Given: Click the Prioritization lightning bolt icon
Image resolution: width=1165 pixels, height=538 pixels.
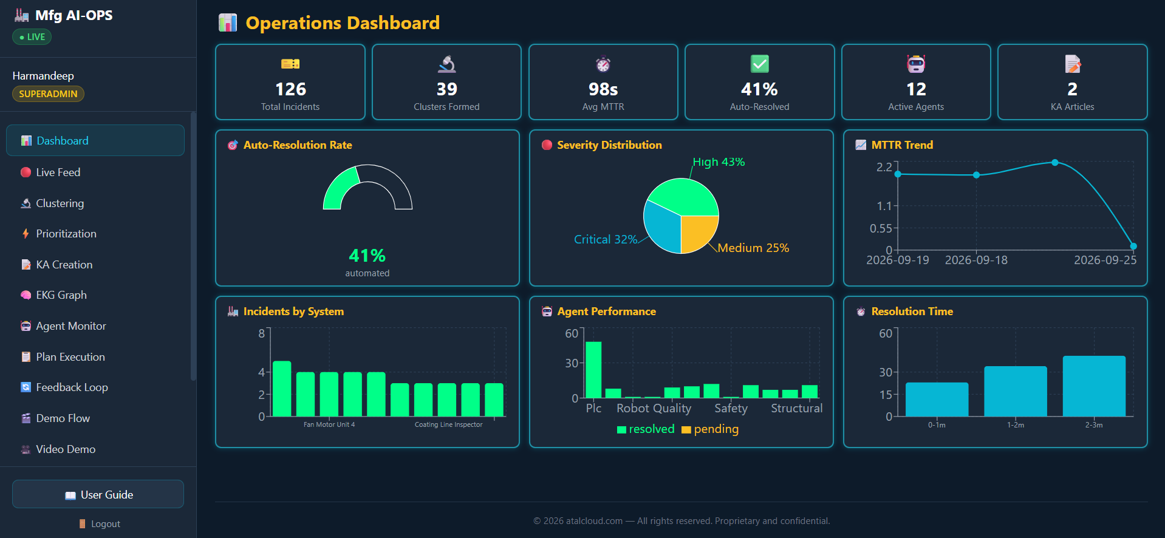Looking at the screenshot, I should pyautogui.click(x=26, y=234).
